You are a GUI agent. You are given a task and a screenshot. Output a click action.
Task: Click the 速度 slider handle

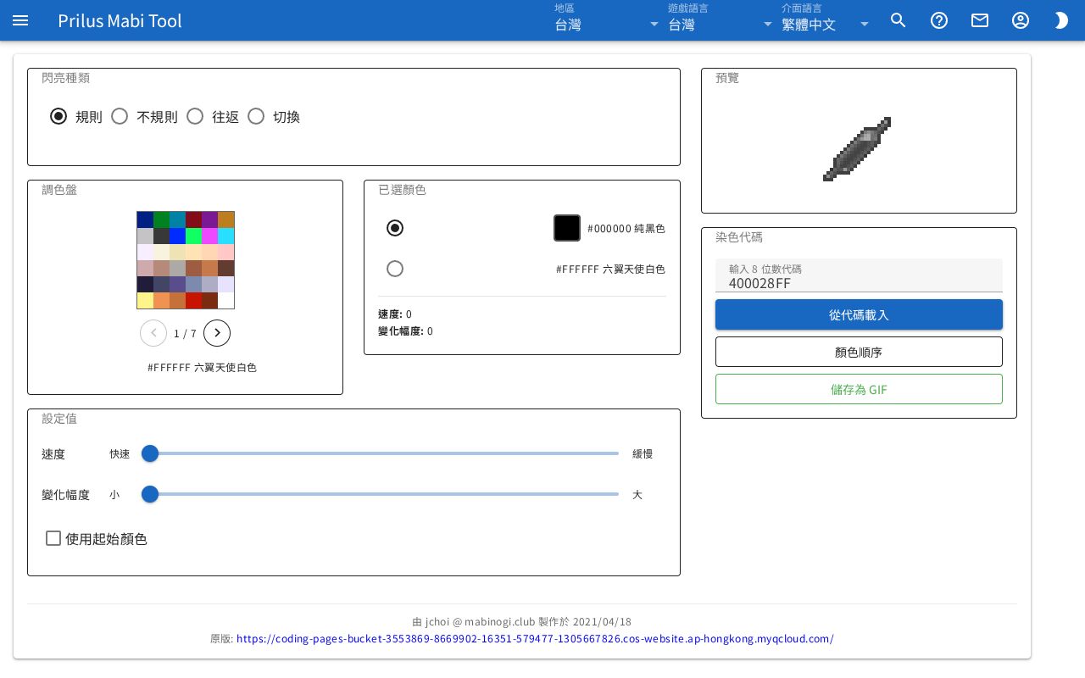(150, 453)
